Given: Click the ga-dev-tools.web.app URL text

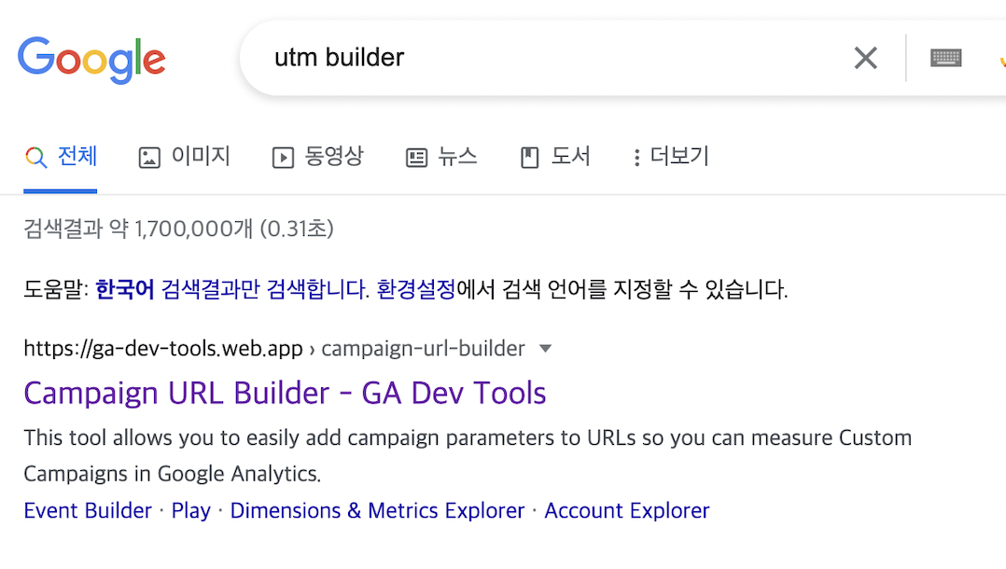Looking at the screenshot, I should (163, 348).
